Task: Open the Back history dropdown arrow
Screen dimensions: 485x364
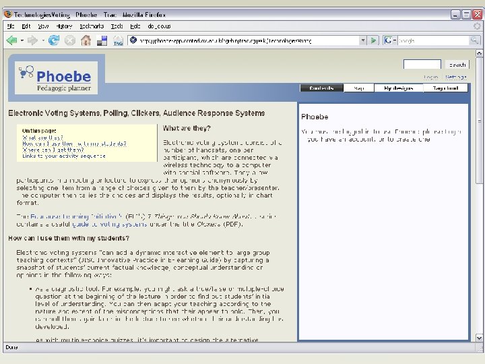Action: (x=22, y=40)
